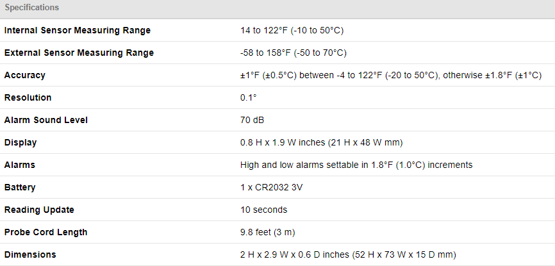
Task: Click the 70 dB value
Action: pos(253,120)
